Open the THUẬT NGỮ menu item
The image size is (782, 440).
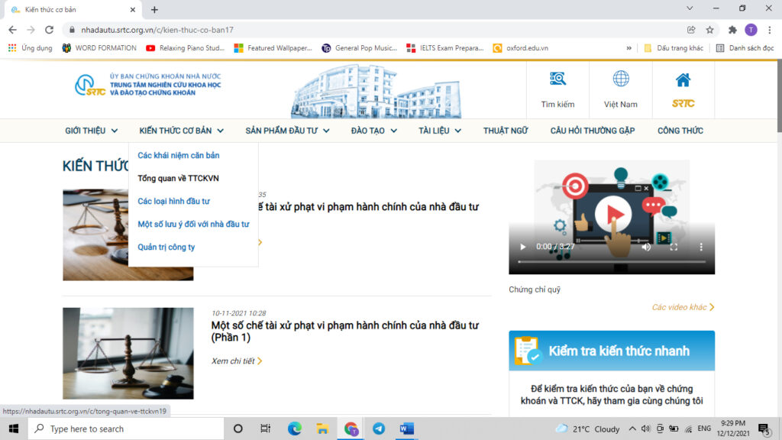506,131
